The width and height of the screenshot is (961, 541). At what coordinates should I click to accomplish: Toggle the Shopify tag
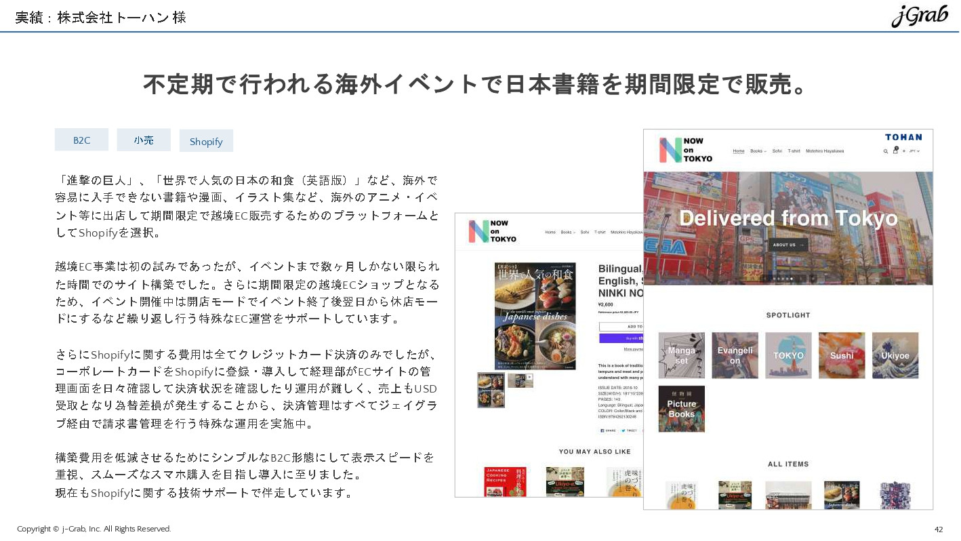[x=206, y=140]
